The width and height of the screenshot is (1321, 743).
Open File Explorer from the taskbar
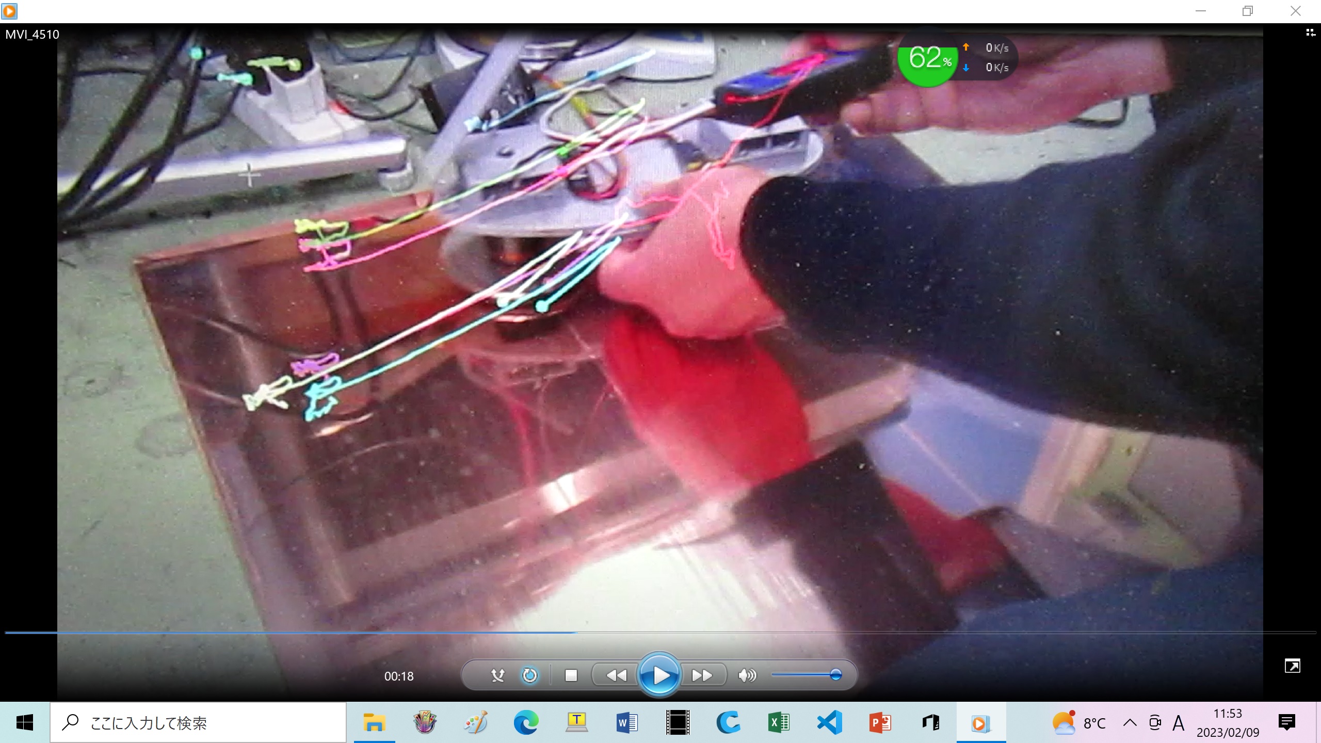coord(375,722)
